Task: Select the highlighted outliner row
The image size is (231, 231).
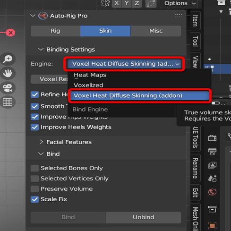Action: (x=217, y=68)
